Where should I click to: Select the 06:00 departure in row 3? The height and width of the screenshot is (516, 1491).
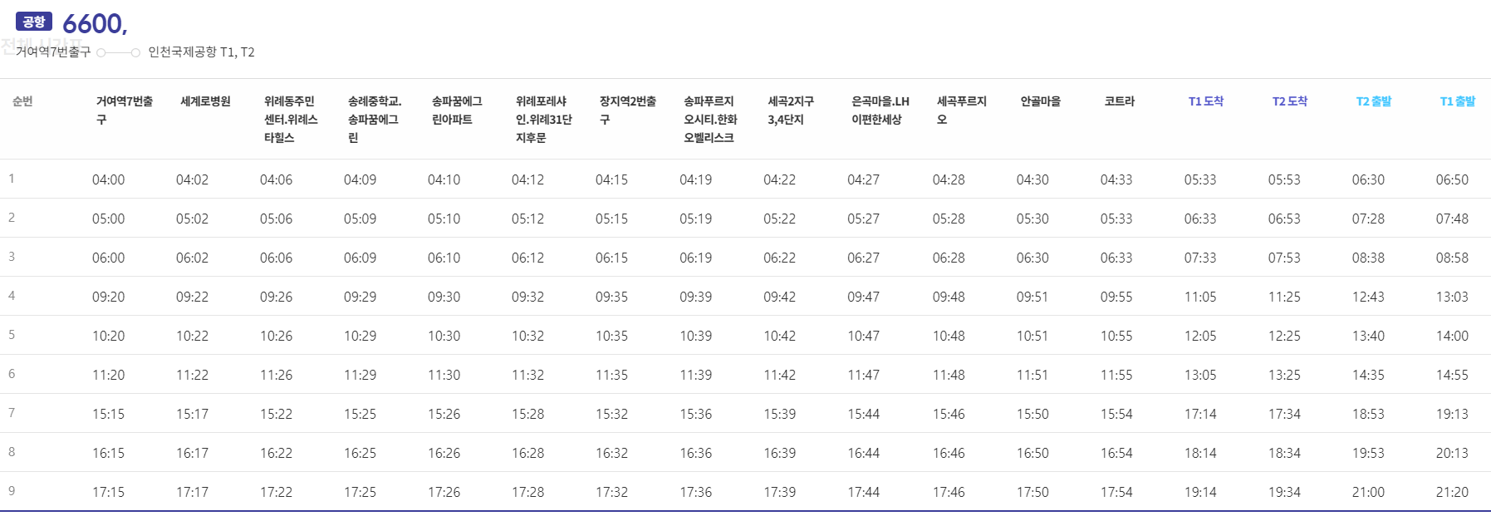(109, 258)
